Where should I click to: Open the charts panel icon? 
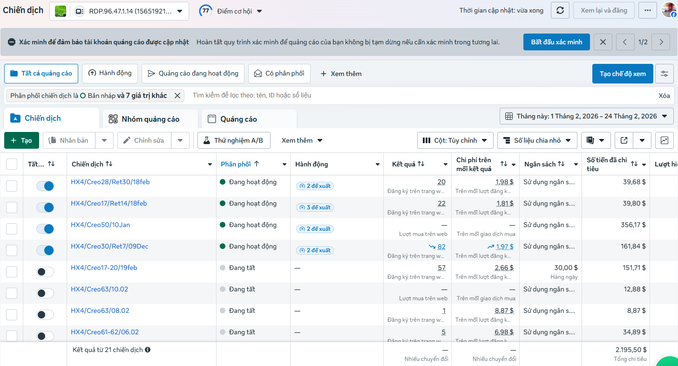pos(664,140)
